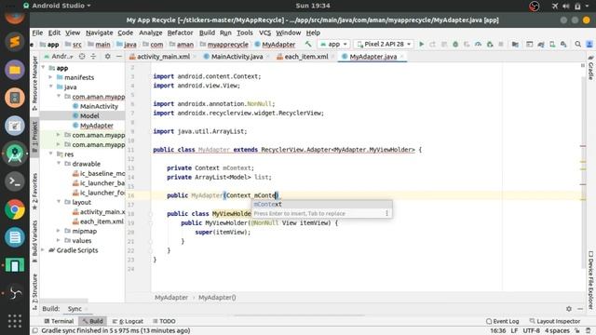Collapse the app module tree node
596x335 pixels.
pyautogui.click(x=43, y=68)
